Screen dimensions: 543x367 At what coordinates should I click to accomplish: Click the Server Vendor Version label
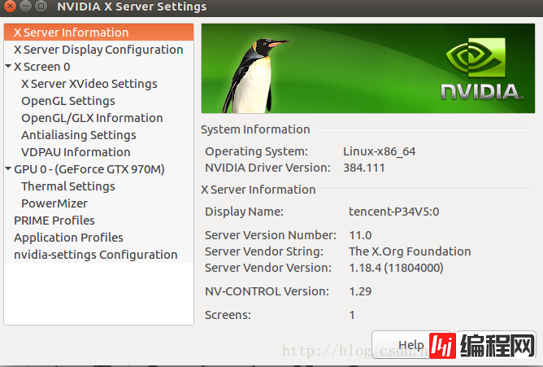(268, 268)
